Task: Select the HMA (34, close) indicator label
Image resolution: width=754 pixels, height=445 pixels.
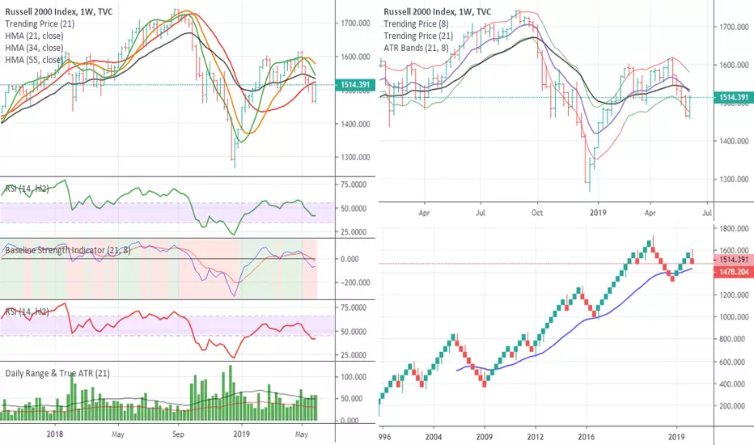Action: [x=34, y=48]
